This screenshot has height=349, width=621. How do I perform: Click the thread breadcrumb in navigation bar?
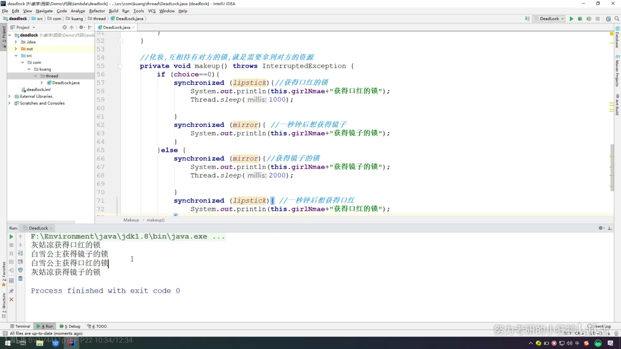97,19
